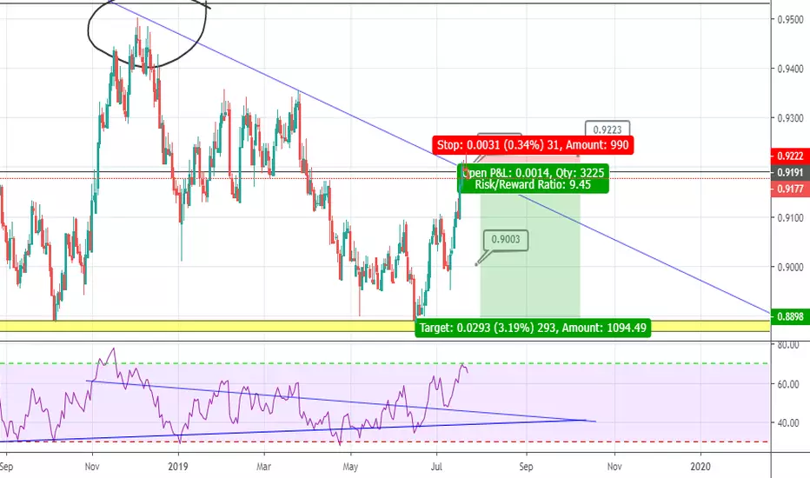This screenshot has width=810, height=478.
Task: Click the RSI 40.00 scale value
Action: pyautogui.click(x=788, y=423)
